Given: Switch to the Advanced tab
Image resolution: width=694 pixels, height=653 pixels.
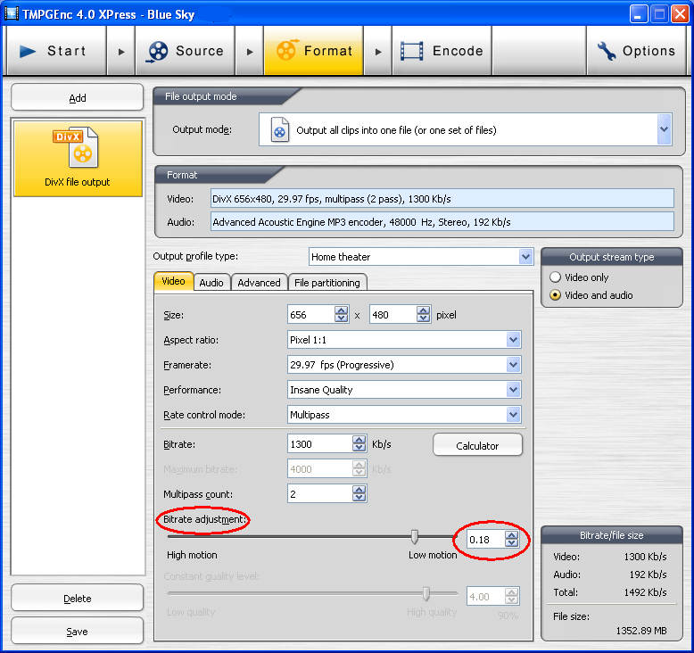Looking at the screenshot, I should point(259,283).
